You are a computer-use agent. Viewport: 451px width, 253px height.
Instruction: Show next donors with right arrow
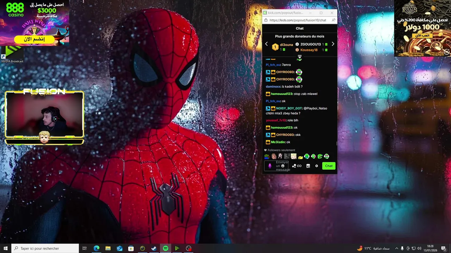(x=333, y=44)
